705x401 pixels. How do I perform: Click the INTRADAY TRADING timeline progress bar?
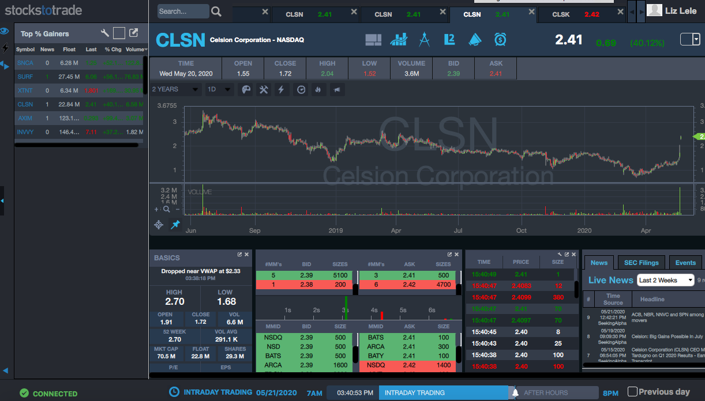pos(444,392)
